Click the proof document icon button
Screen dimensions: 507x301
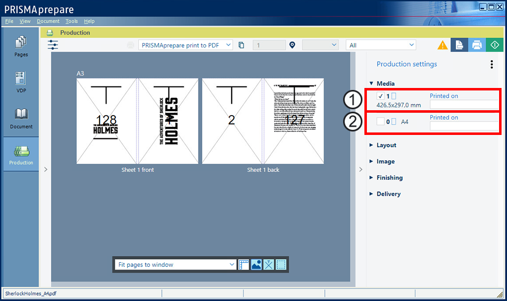click(459, 45)
